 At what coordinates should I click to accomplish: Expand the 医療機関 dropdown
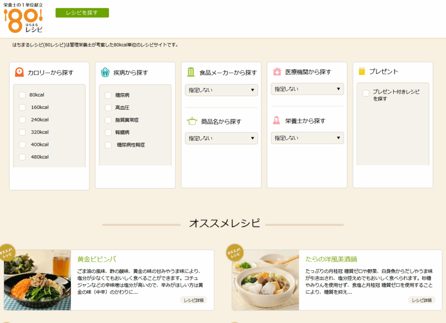[x=307, y=89]
